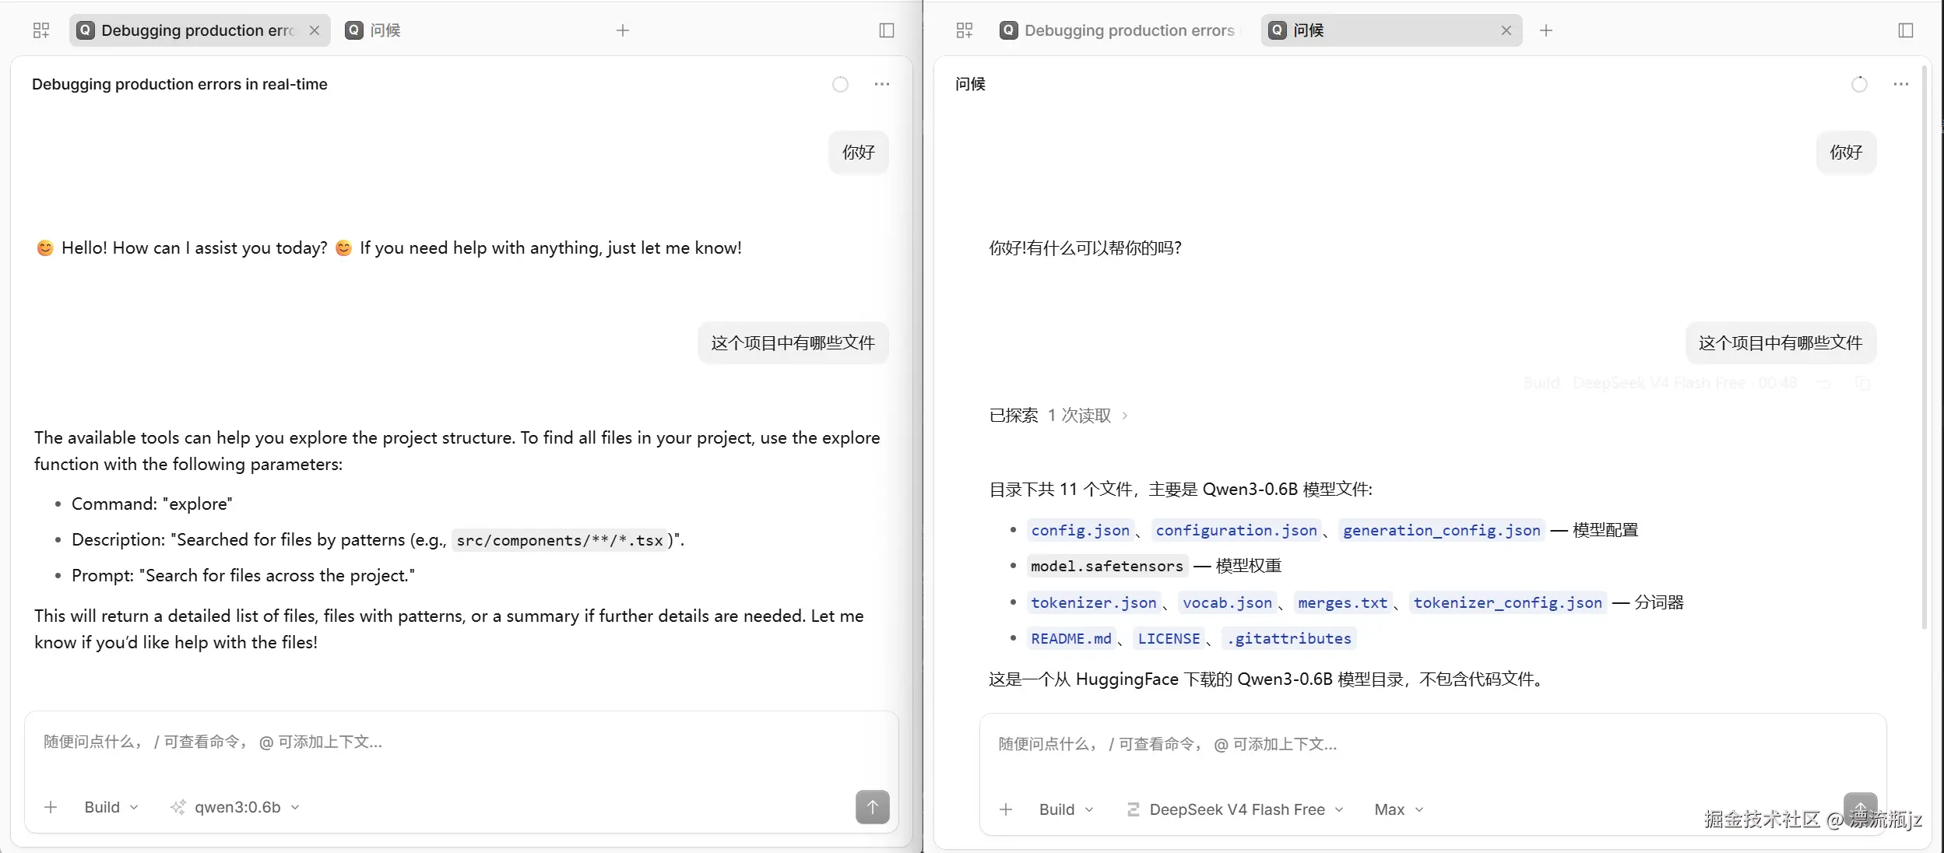Click the 问候 session title in the right window
Screen dimensions: 1944x853
coord(970,84)
